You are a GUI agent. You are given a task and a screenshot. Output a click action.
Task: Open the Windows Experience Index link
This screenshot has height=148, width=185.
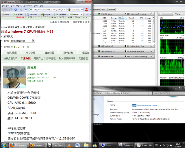(147, 106)
